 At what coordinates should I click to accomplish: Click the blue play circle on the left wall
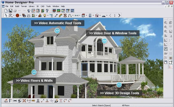pos(34,72)
